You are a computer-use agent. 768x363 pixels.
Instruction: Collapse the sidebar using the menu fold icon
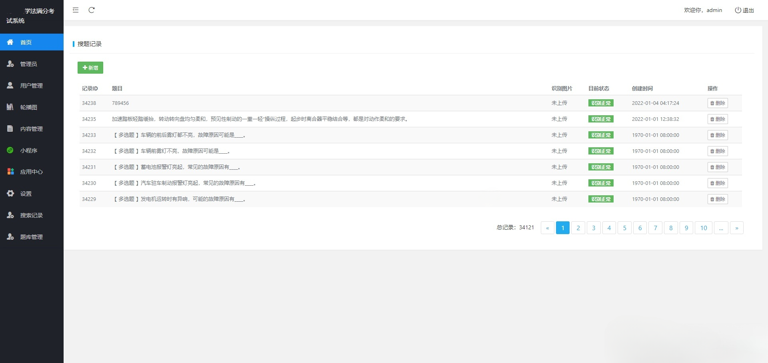(76, 10)
